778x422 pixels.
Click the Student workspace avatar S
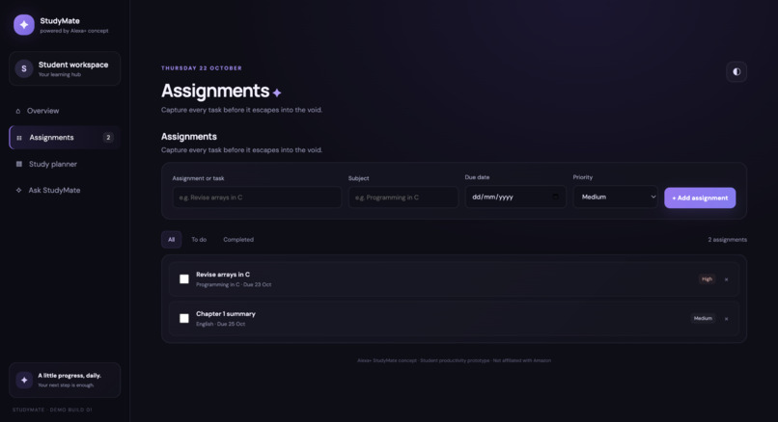tap(24, 68)
